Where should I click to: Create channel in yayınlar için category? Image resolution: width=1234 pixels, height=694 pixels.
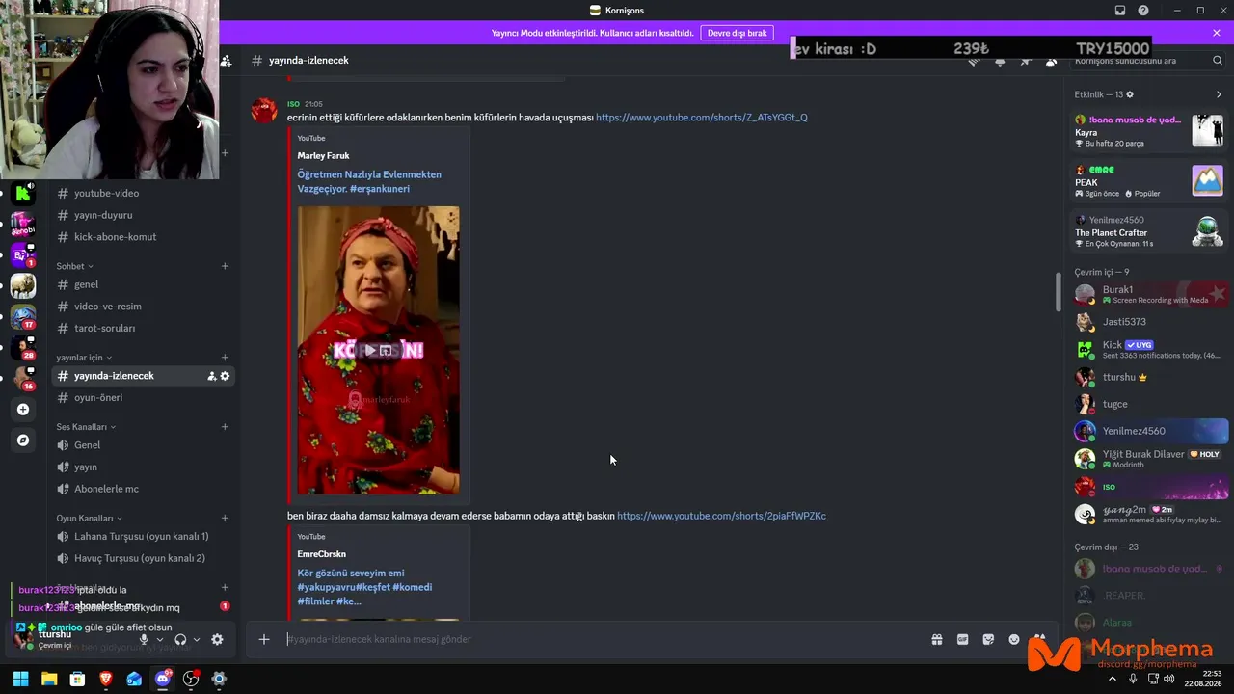point(225,358)
